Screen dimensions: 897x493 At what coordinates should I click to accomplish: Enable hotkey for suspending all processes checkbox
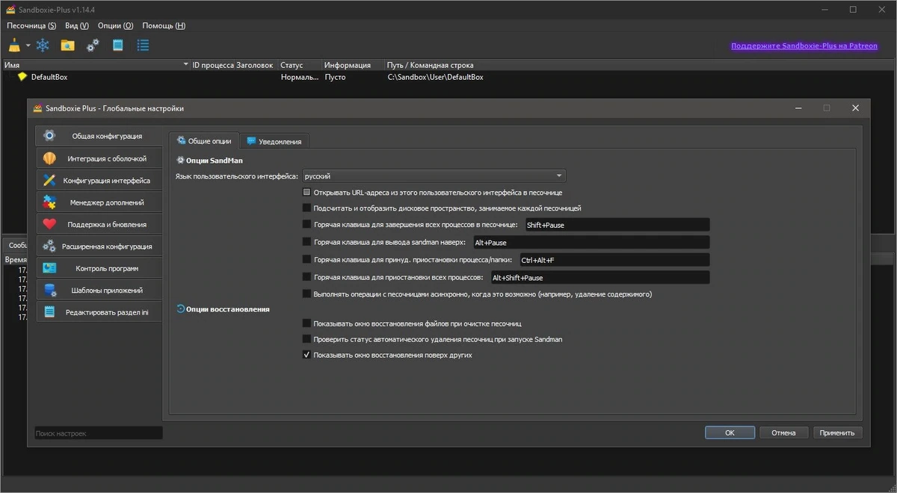[x=306, y=277]
